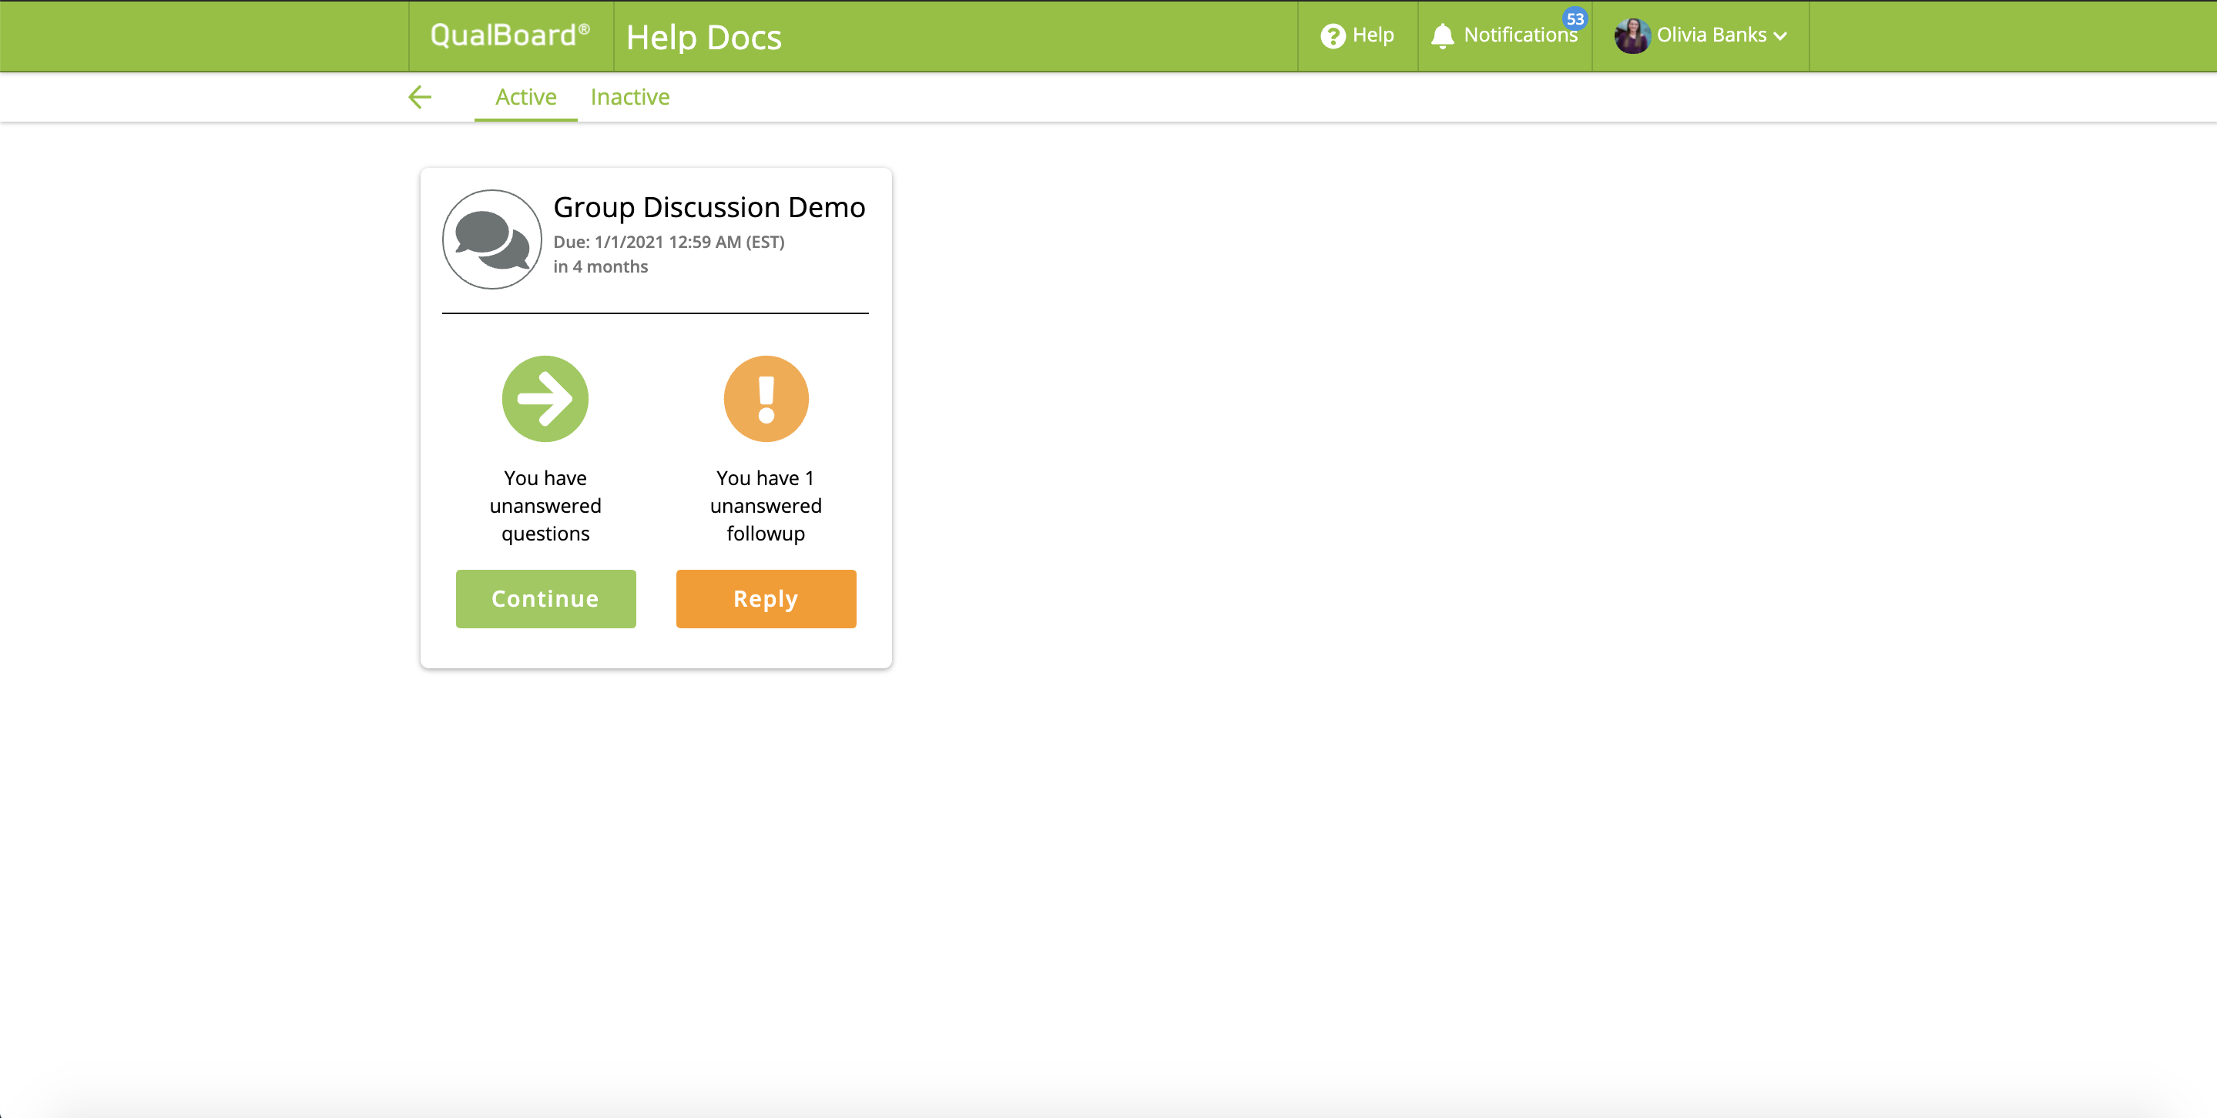The height and width of the screenshot is (1118, 2217).
Task: Click the Help text in header
Action: point(1373,35)
